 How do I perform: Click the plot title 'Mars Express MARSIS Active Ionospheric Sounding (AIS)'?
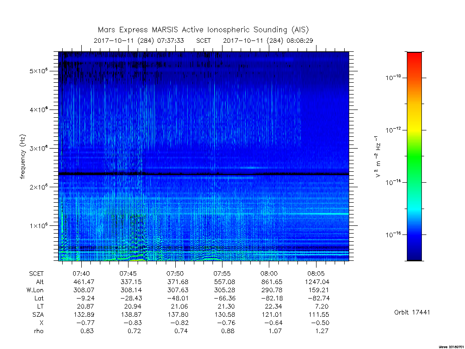pos(203,30)
